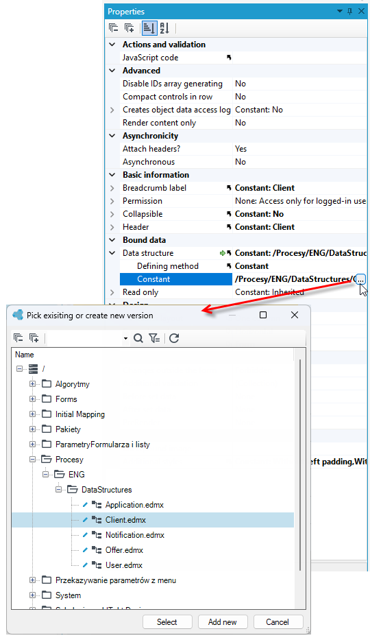The height and width of the screenshot is (640, 370).
Task: Click the Constant path input field
Action: (x=293, y=280)
